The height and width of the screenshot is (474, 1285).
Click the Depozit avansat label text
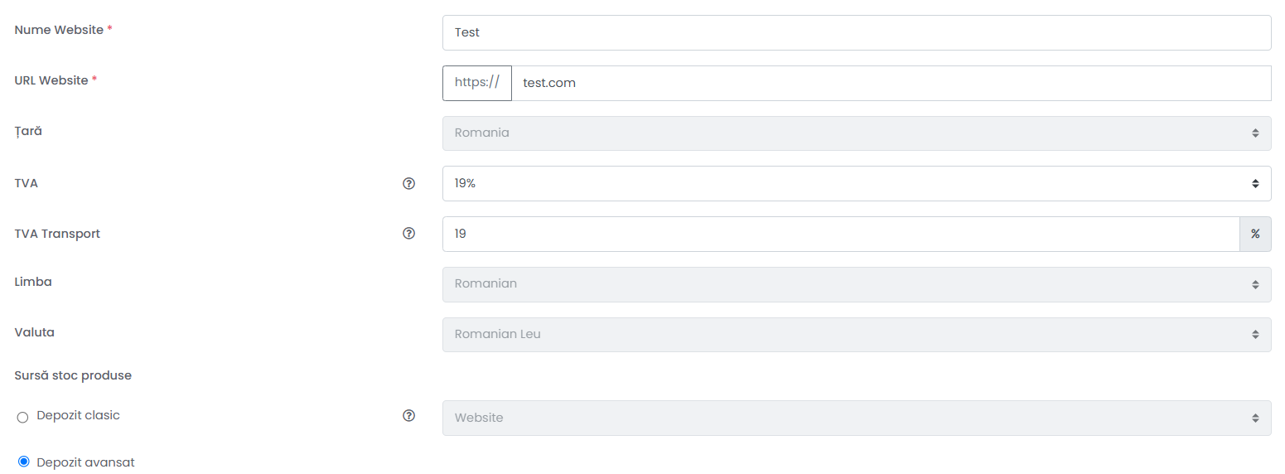click(x=85, y=462)
